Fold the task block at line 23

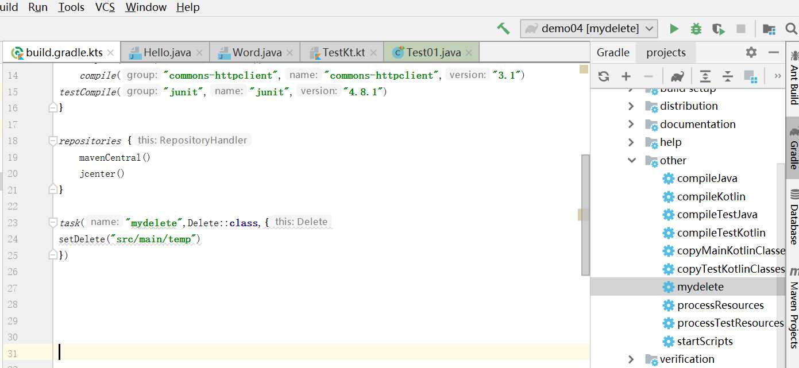coord(53,222)
